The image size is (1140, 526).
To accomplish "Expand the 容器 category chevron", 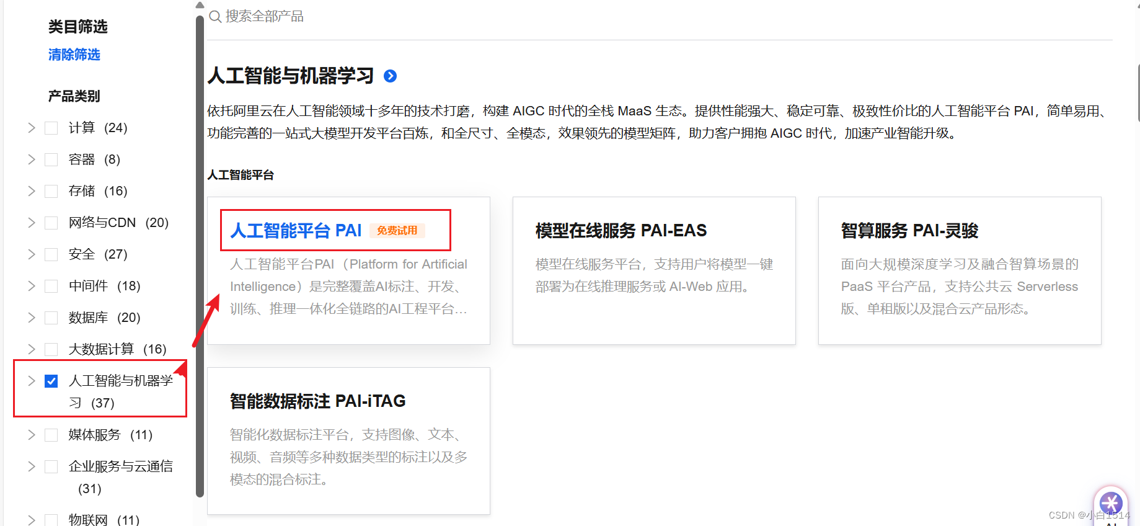I will pos(32,159).
